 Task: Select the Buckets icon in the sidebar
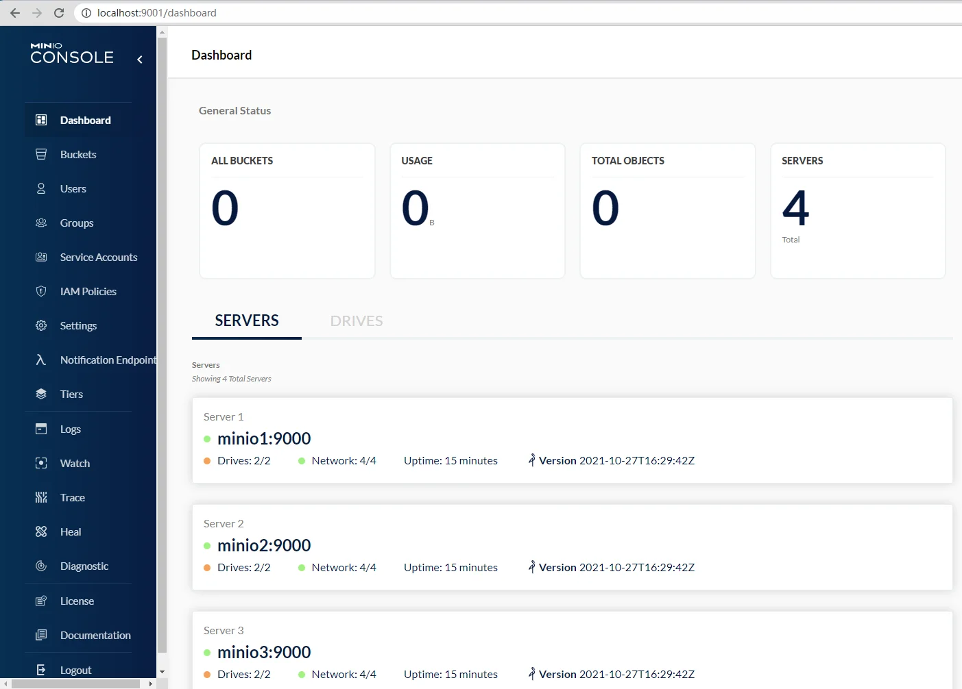pyautogui.click(x=41, y=154)
